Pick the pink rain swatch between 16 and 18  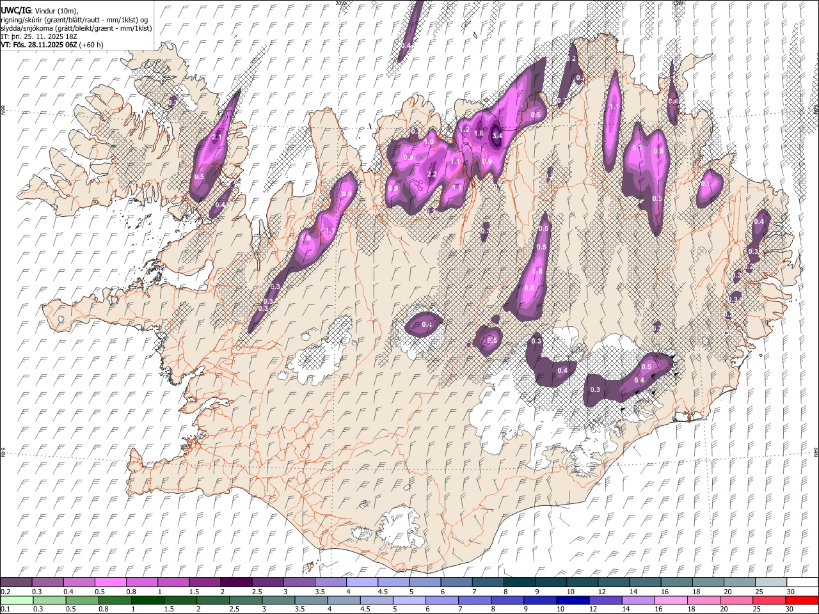[x=671, y=600]
